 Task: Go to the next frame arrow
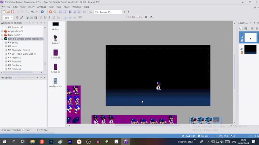pyautogui.click(x=129, y=12)
